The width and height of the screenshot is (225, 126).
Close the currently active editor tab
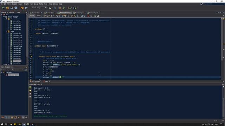(x=71, y=13)
